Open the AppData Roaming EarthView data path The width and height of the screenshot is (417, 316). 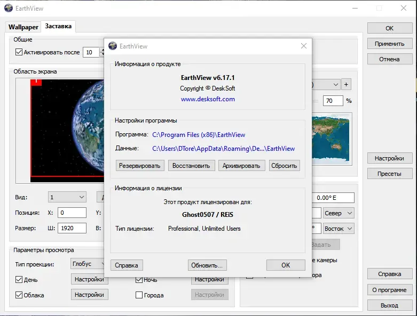pyautogui.click(x=223, y=149)
